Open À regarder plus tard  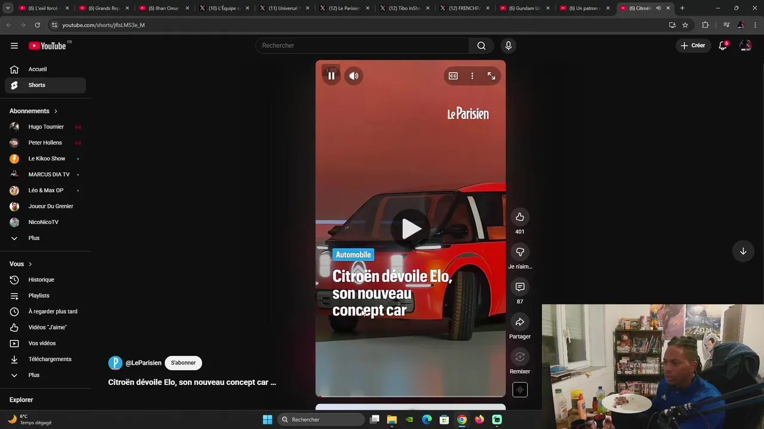click(x=45, y=312)
